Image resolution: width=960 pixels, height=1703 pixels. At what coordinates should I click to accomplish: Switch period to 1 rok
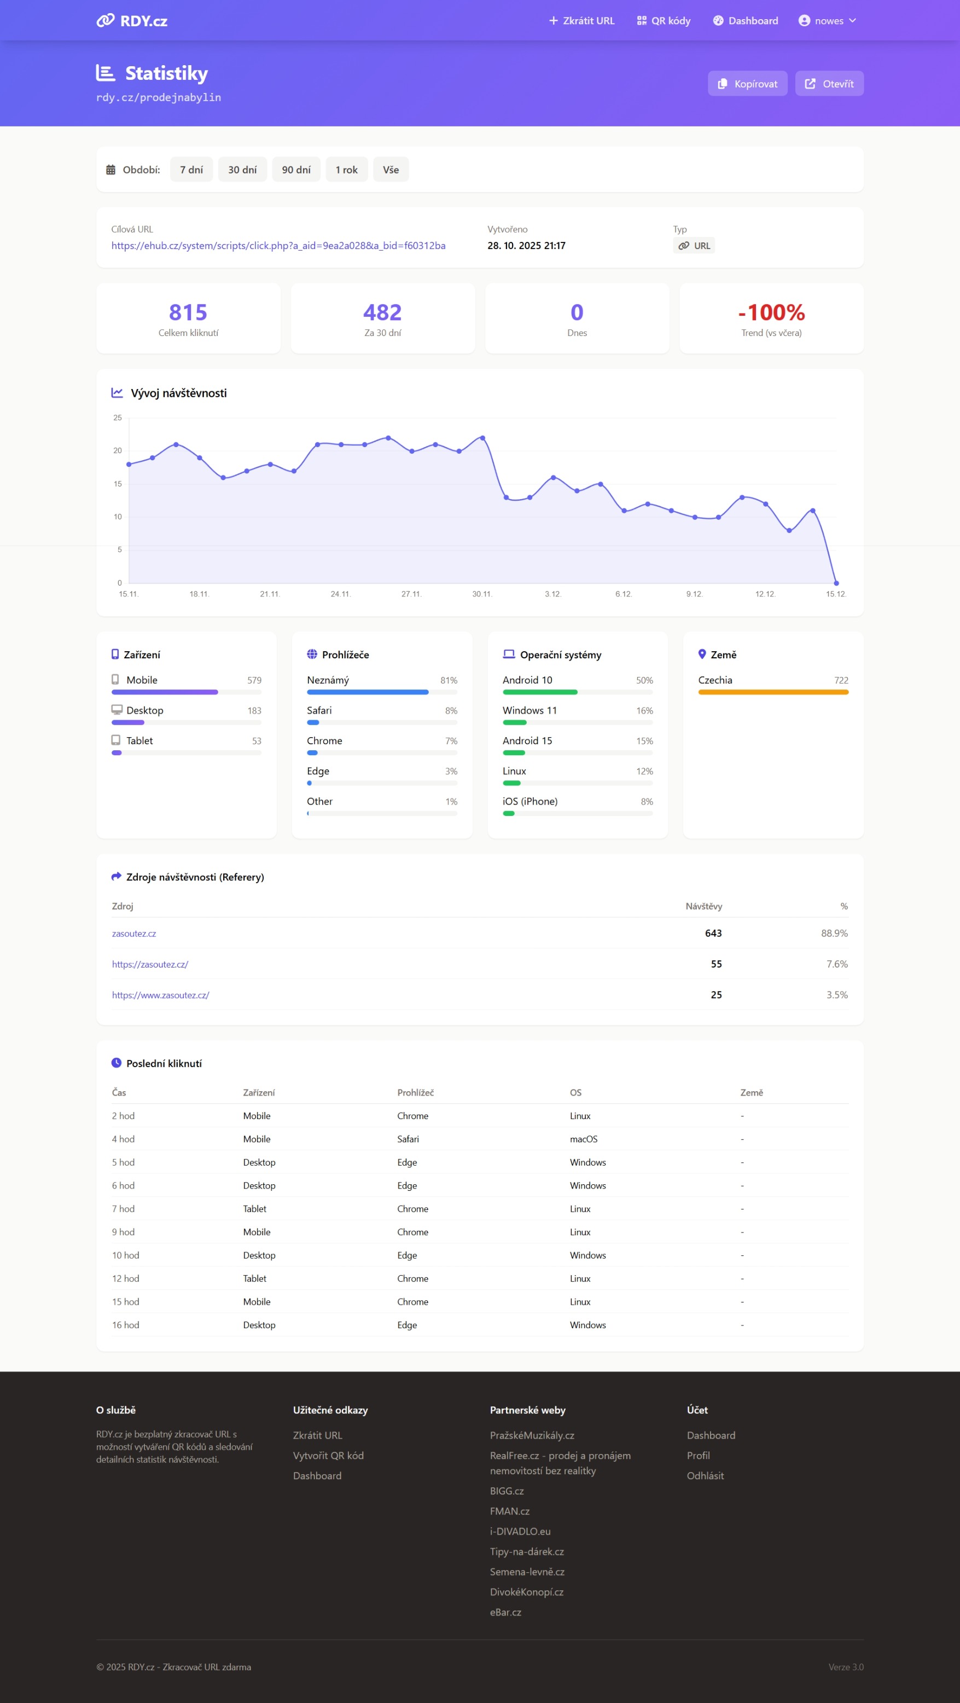[346, 170]
